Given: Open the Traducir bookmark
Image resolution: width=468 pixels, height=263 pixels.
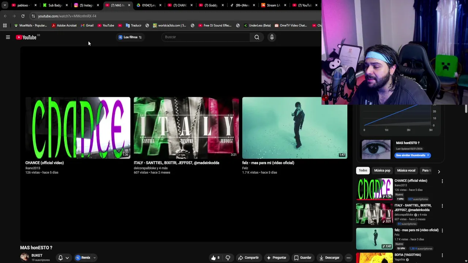Looking at the screenshot, I should (x=133, y=26).
